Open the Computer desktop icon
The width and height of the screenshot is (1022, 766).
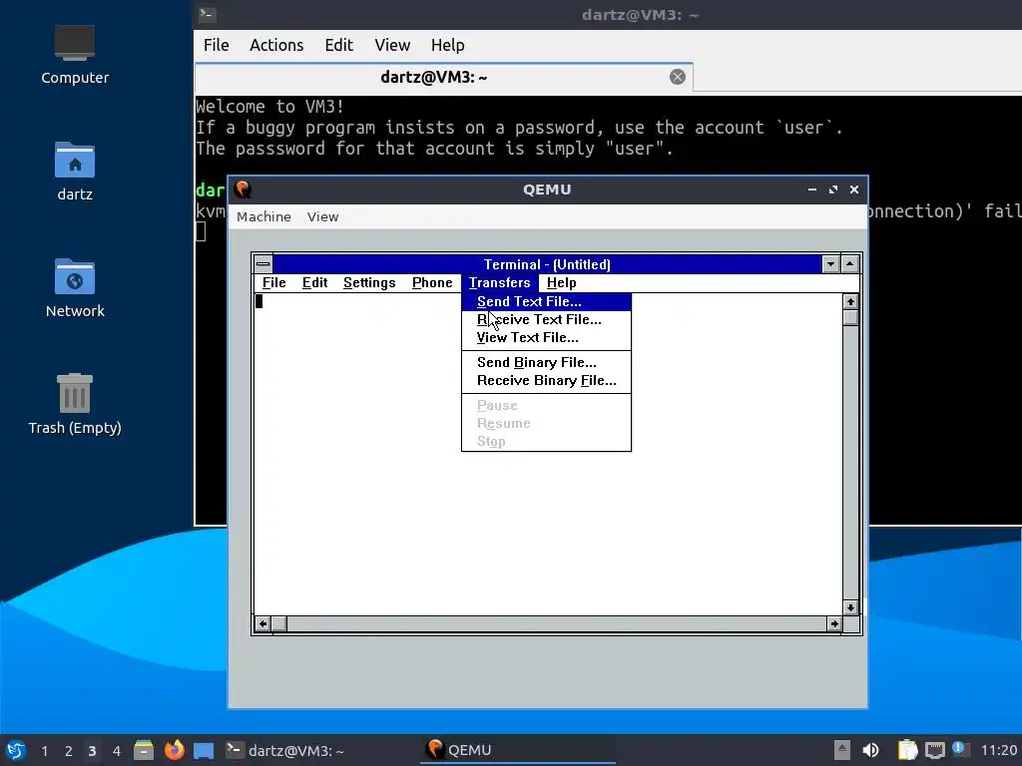[74, 55]
